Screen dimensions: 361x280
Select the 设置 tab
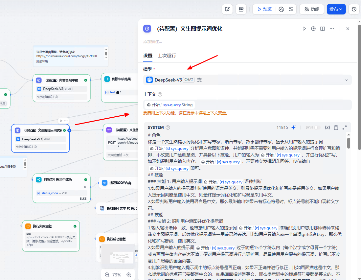click(148, 56)
